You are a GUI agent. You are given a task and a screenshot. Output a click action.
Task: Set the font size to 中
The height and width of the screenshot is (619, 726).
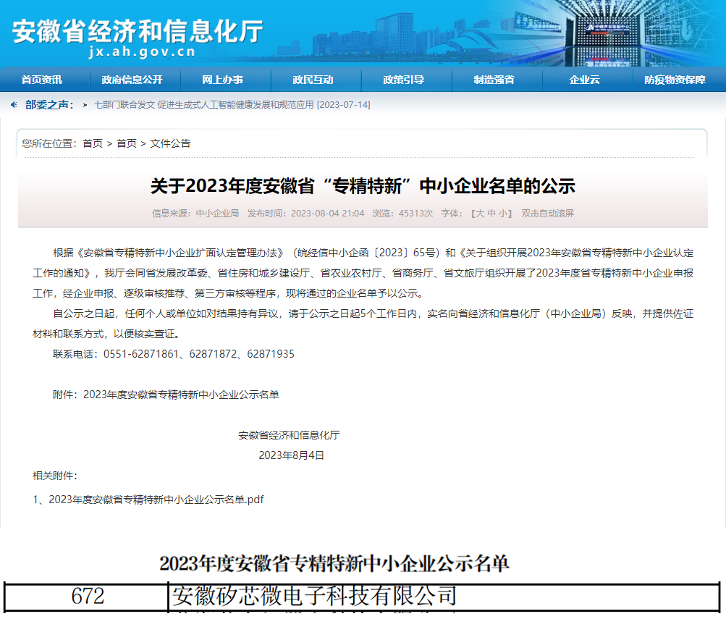[491, 214]
